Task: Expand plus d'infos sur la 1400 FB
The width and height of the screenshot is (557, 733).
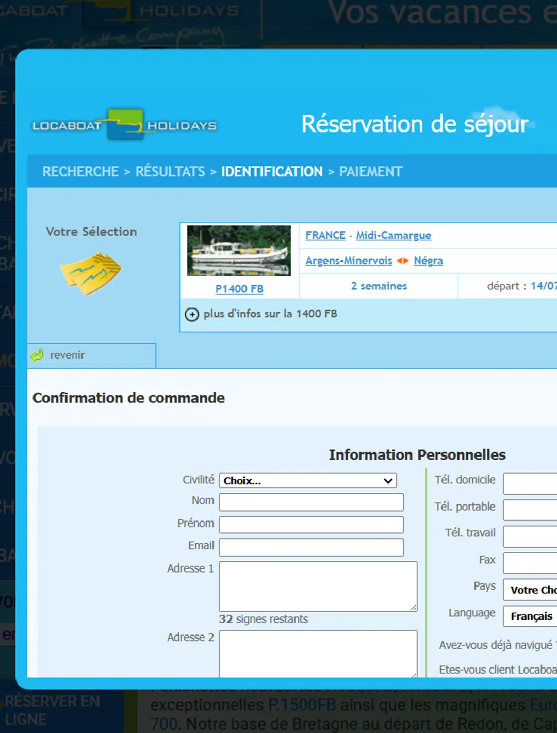Action: (270, 314)
